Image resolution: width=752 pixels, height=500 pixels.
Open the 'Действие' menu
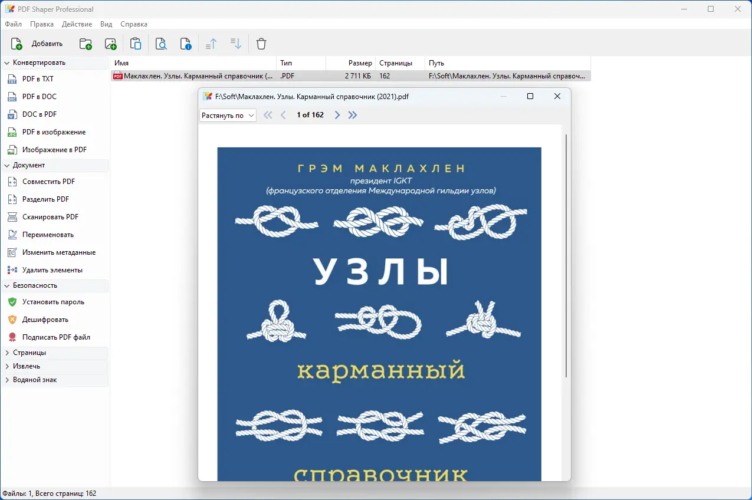coord(76,24)
